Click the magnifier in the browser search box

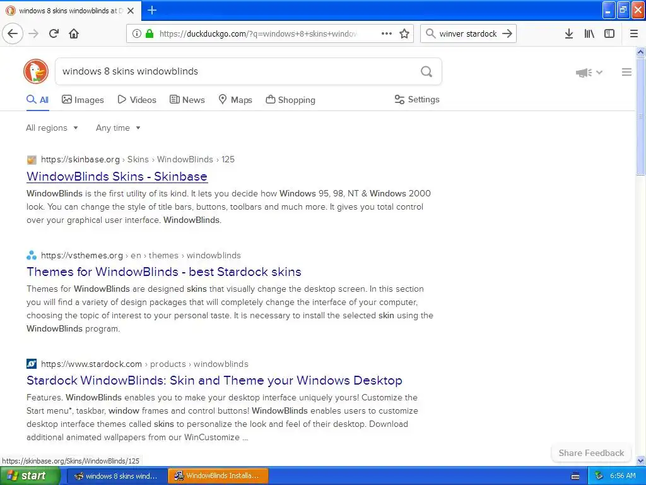[430, 33]
